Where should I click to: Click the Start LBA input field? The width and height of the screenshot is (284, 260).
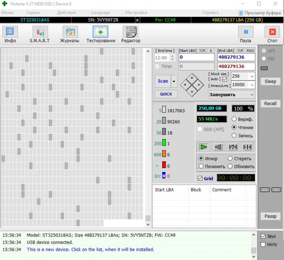(x=196, y=57)
